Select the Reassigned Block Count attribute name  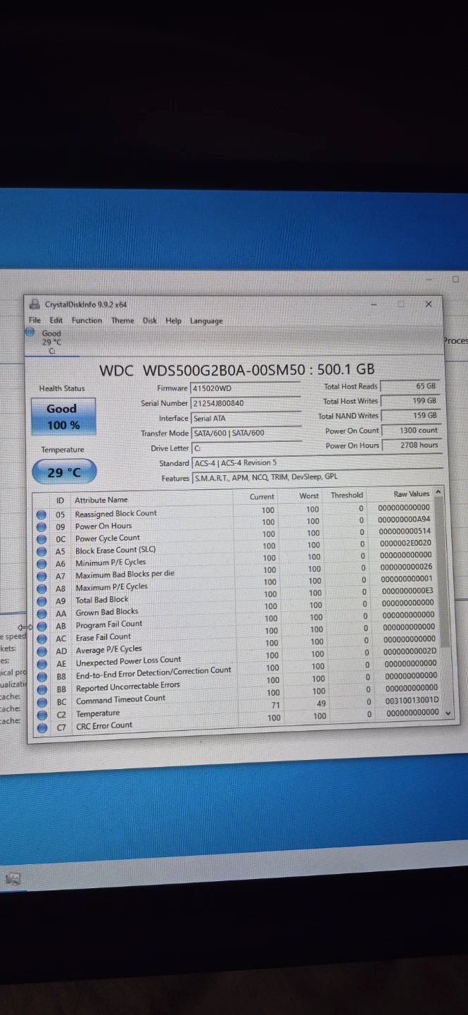tap(115, 513)
